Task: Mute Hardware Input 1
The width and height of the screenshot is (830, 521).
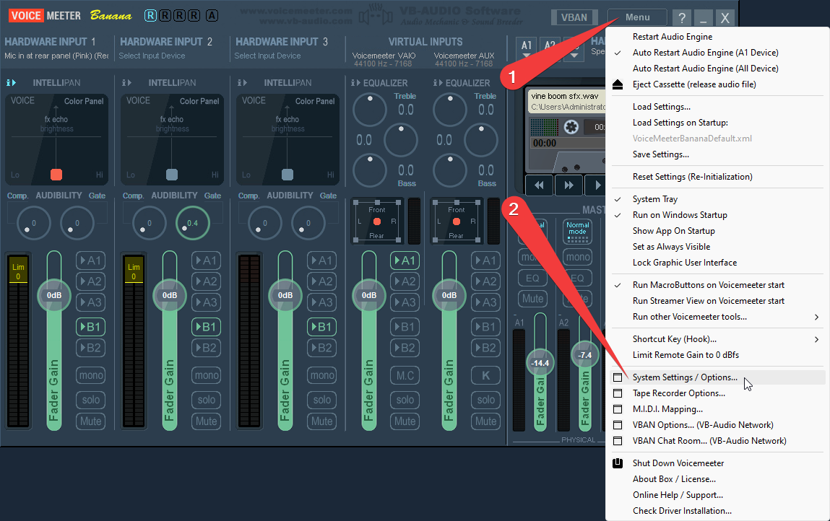Action: (90, 421)
